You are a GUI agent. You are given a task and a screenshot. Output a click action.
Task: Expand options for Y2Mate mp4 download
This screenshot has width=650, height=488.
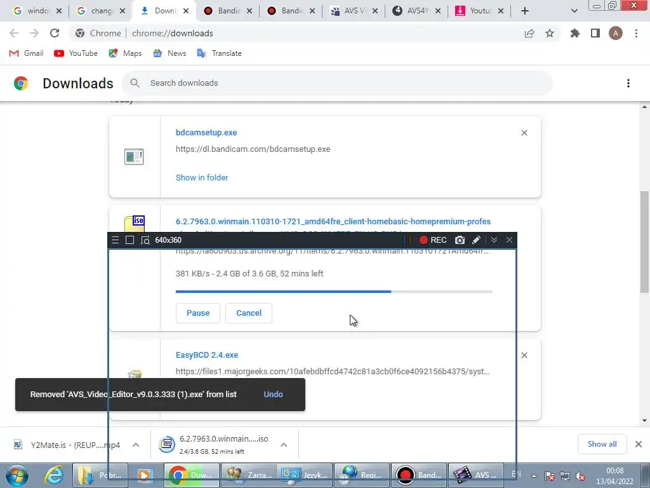pyautogui.click(x=136, y=445)
